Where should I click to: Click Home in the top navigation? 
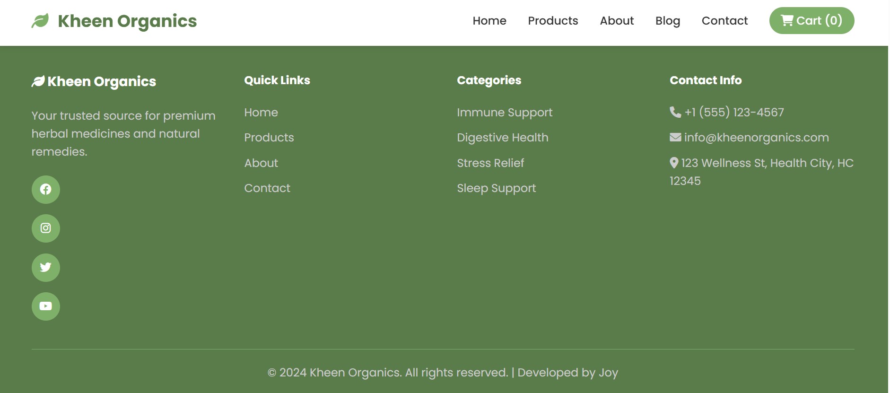(x=489, y=21)
